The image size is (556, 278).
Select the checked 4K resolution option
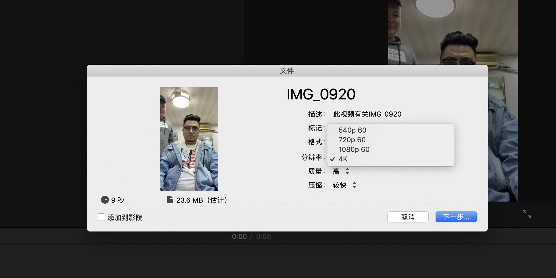pyautogui.click(x=343, y=159)
